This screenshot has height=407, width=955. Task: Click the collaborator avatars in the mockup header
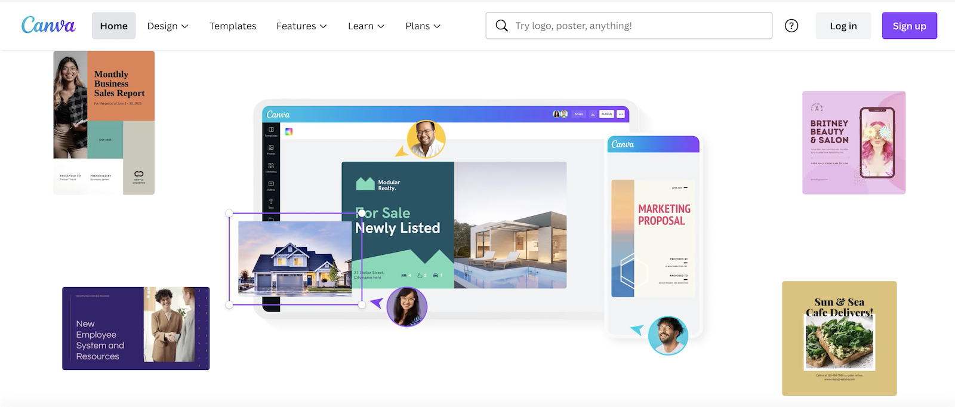(x=560, y=114)
